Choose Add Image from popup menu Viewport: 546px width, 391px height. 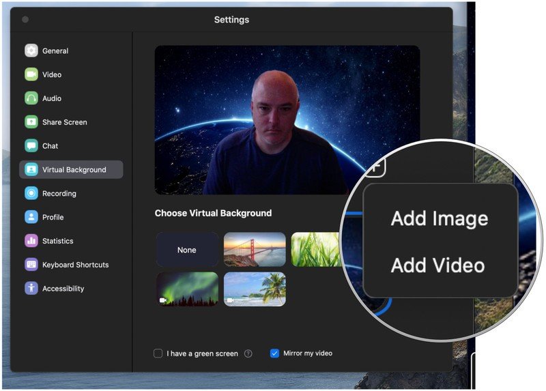click(440, 218)
